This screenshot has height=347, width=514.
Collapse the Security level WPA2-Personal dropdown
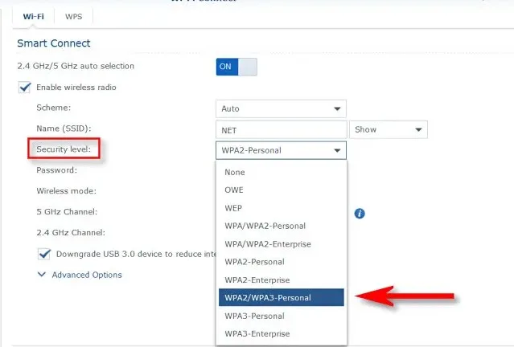click(x=281, y=150)
